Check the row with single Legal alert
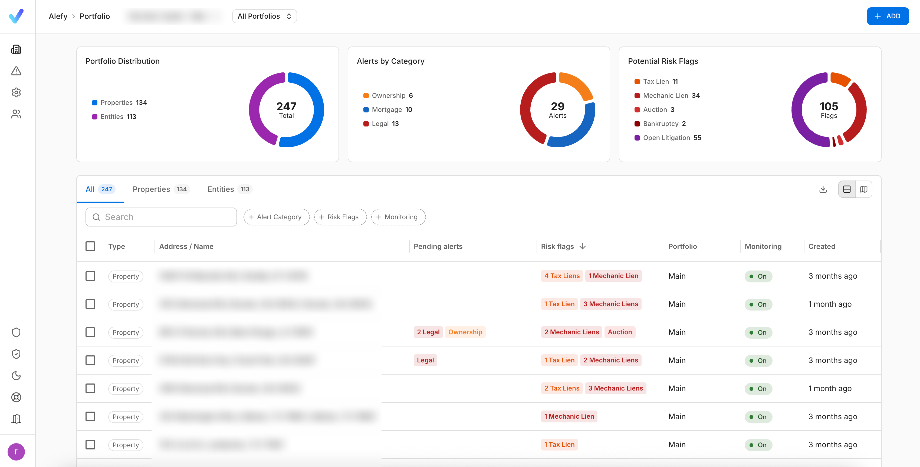 90,360
